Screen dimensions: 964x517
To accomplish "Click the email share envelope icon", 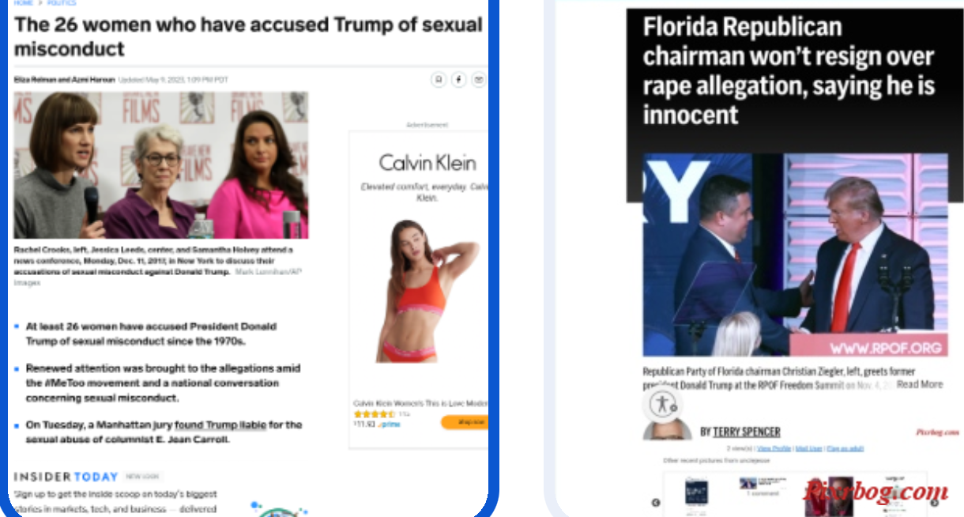I will (x=478, y=80).
